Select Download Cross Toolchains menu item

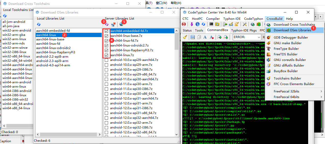pyautogui.click(x=294, y=24)
